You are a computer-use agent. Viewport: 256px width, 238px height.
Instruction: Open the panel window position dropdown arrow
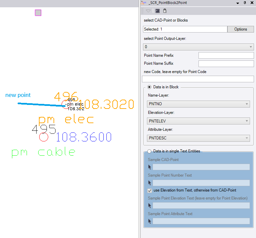pyautogui.click(x=238, y=3)
